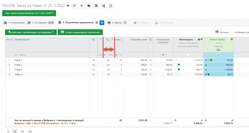
Task: Expand the offer acceptance status dropdown
Action: [29, 13]
